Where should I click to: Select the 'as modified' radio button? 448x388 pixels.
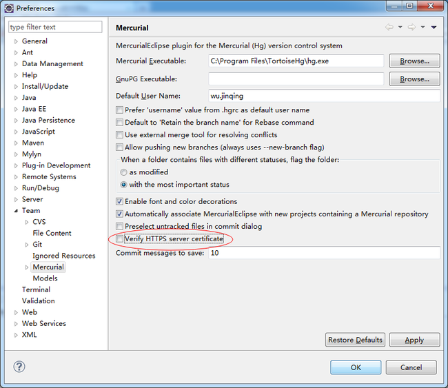click(x=123, y=172)
